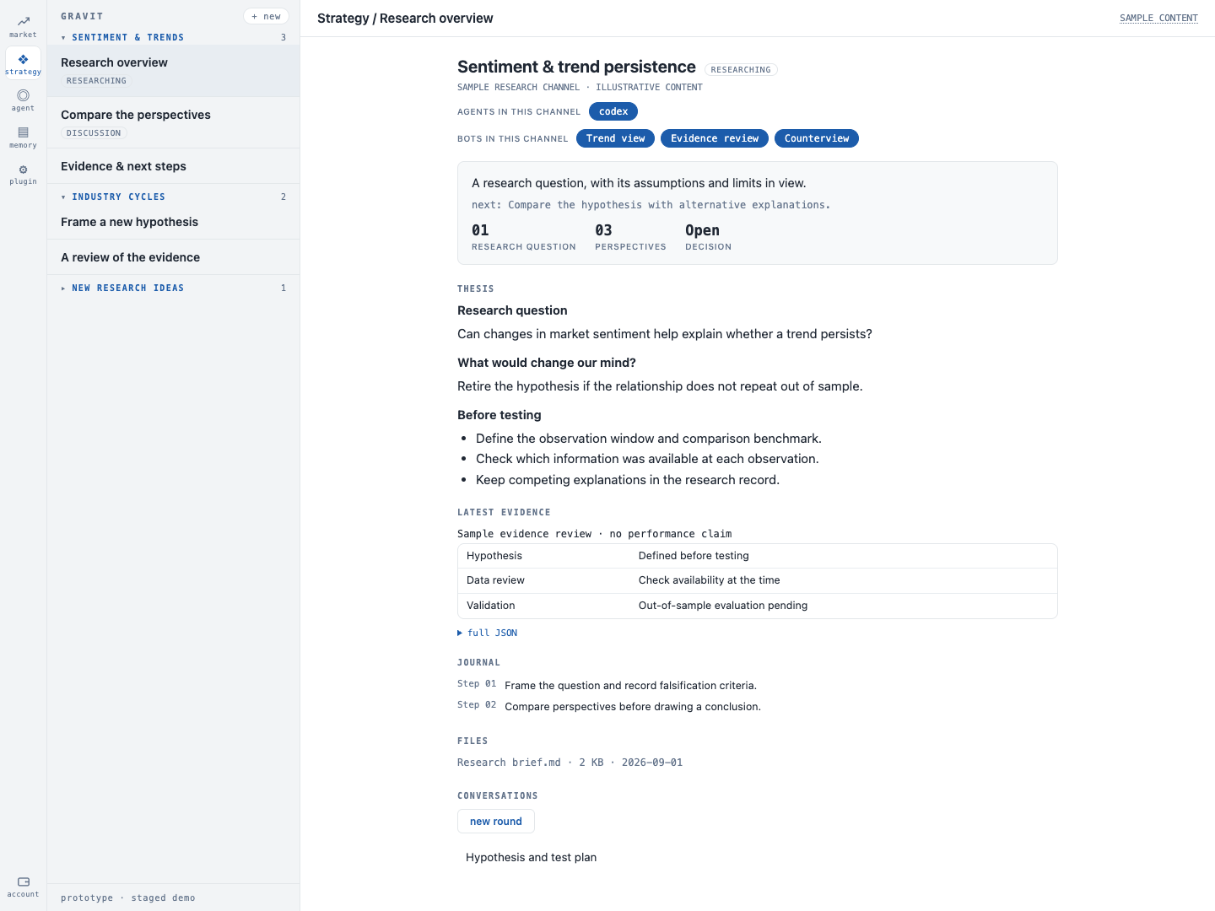Select the codex agent chip
This screenshot has height=911, width=1215.
(x=613, y=111)
